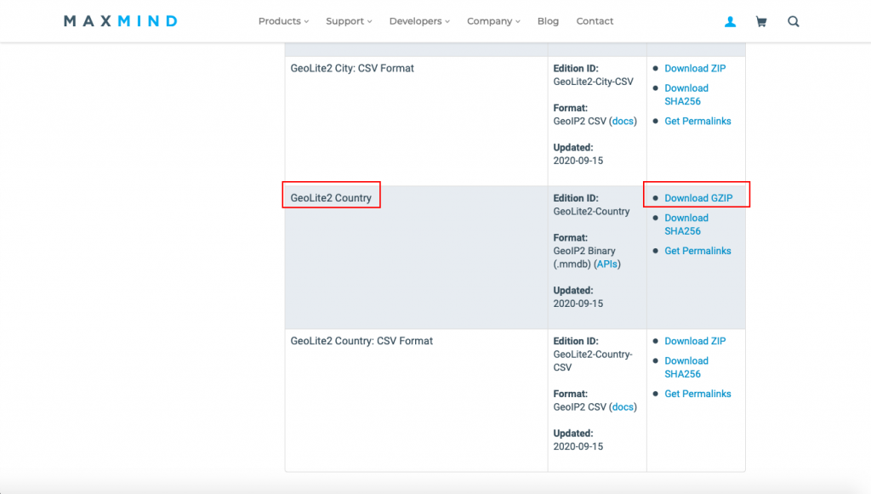
Task: Download SHA256 for GeoLite2 Country CSV
Action: tap(686, 367)
